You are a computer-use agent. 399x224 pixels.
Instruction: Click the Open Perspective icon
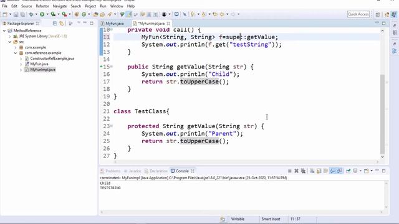(378, 14)
